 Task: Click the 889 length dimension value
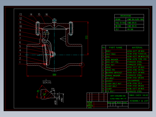(54, 75)
